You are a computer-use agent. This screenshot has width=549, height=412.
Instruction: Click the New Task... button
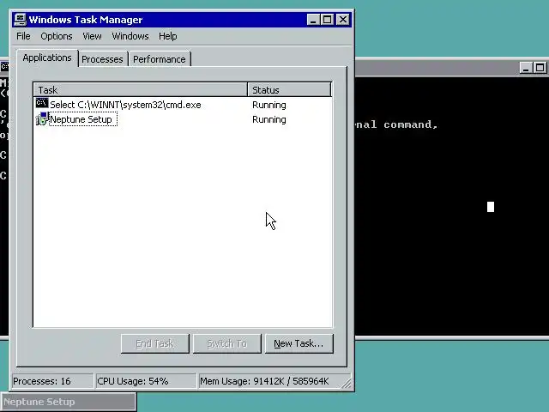point(299,343)
